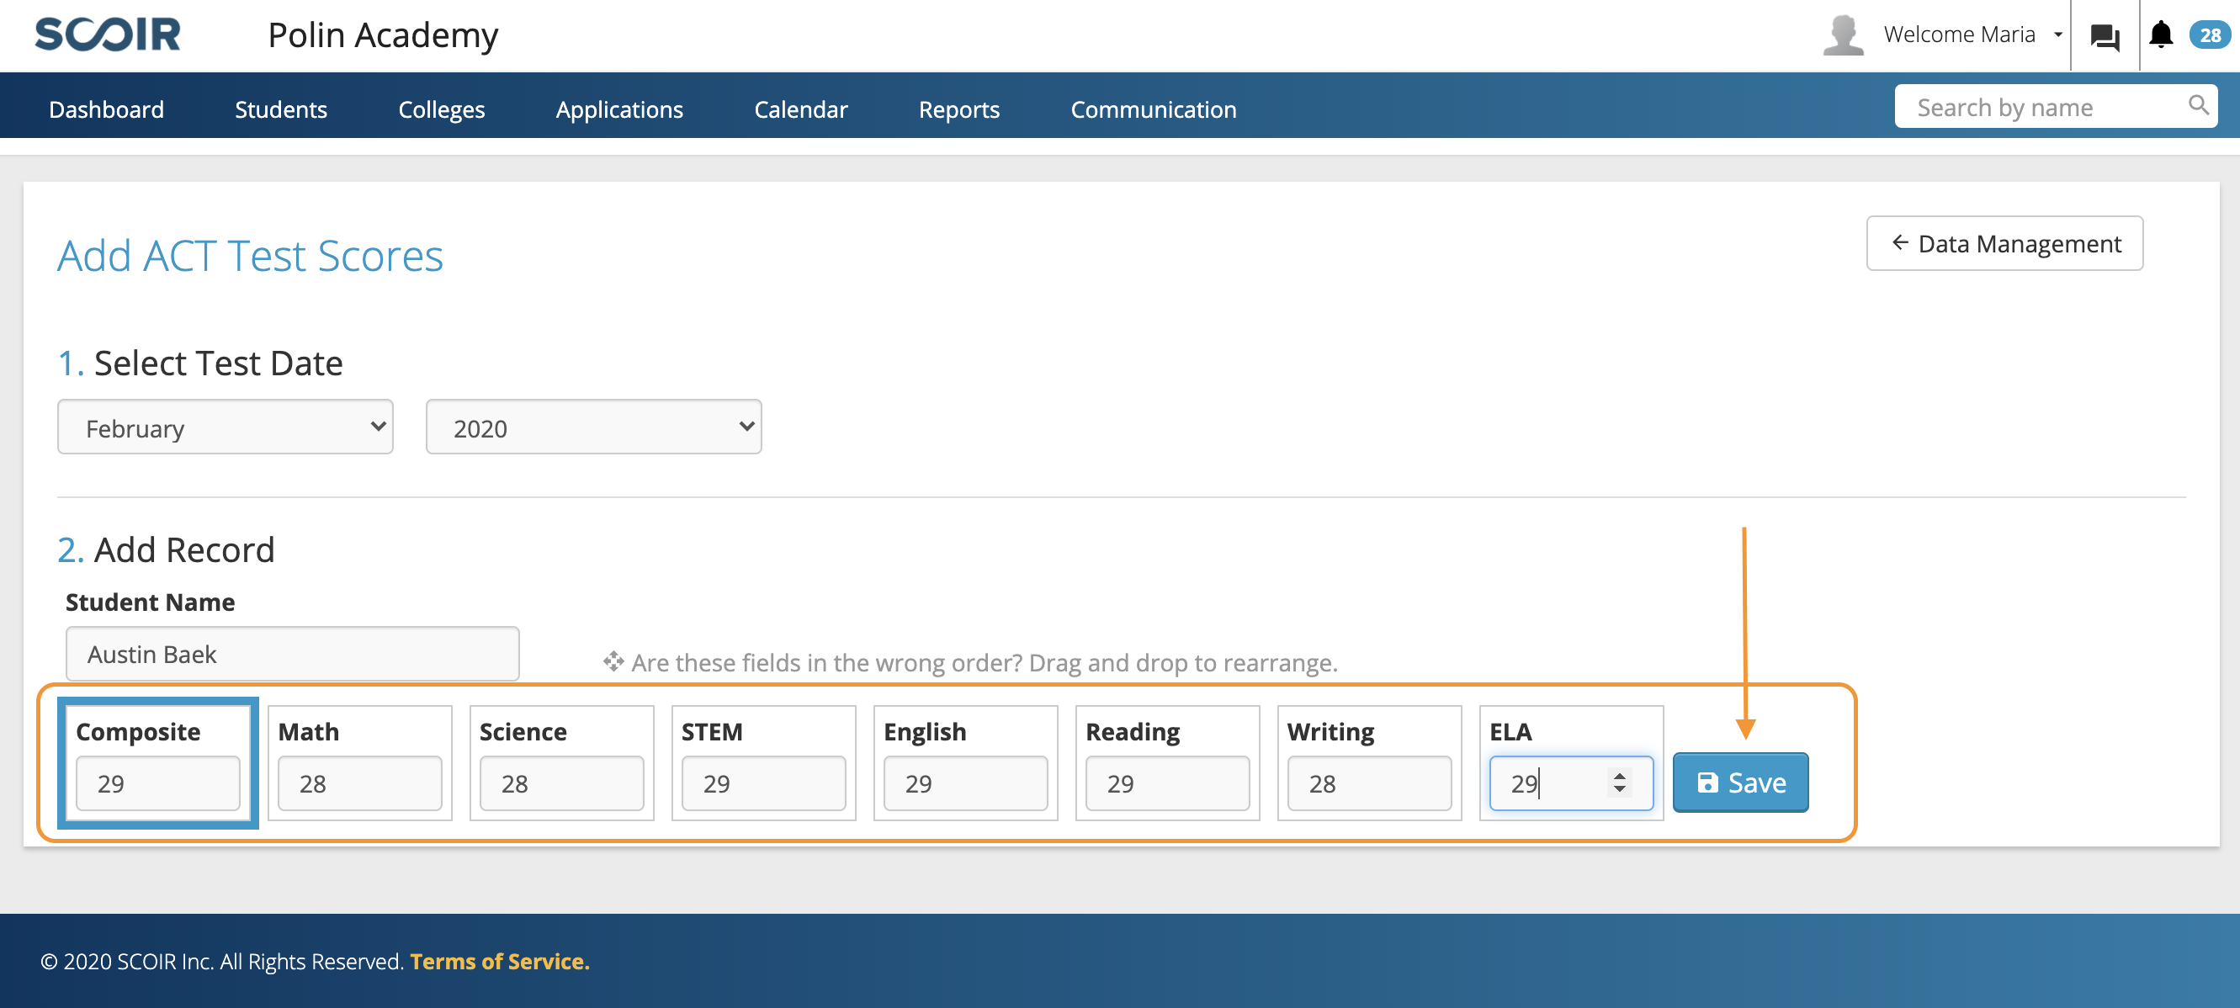Go back to Data Management
The image size is (2240, 1008).
click(x=2004, y=243)
